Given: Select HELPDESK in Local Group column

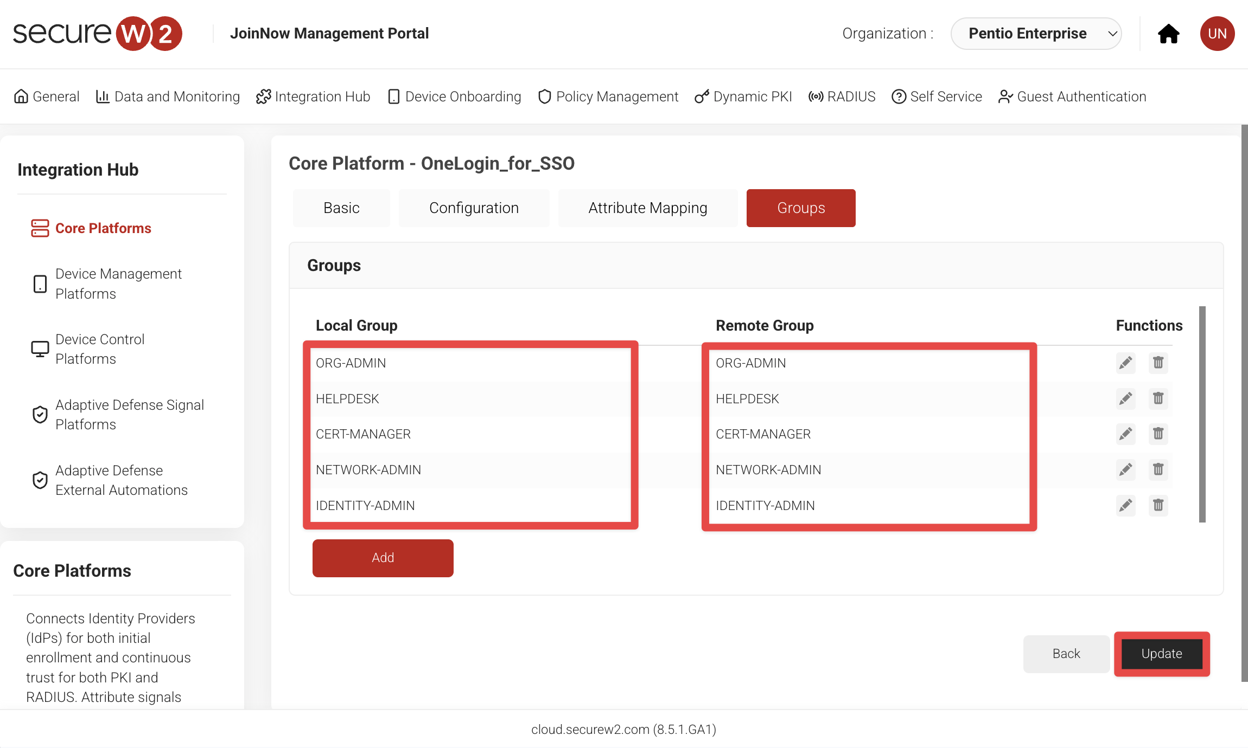Looking at the screenshot, I should click(x=347, y=399).
